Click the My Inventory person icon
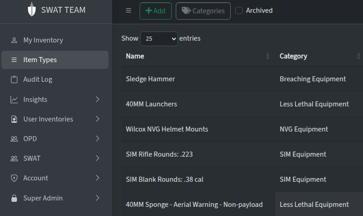This screenshot has width=363, height=216. click(x=14, y=40)
